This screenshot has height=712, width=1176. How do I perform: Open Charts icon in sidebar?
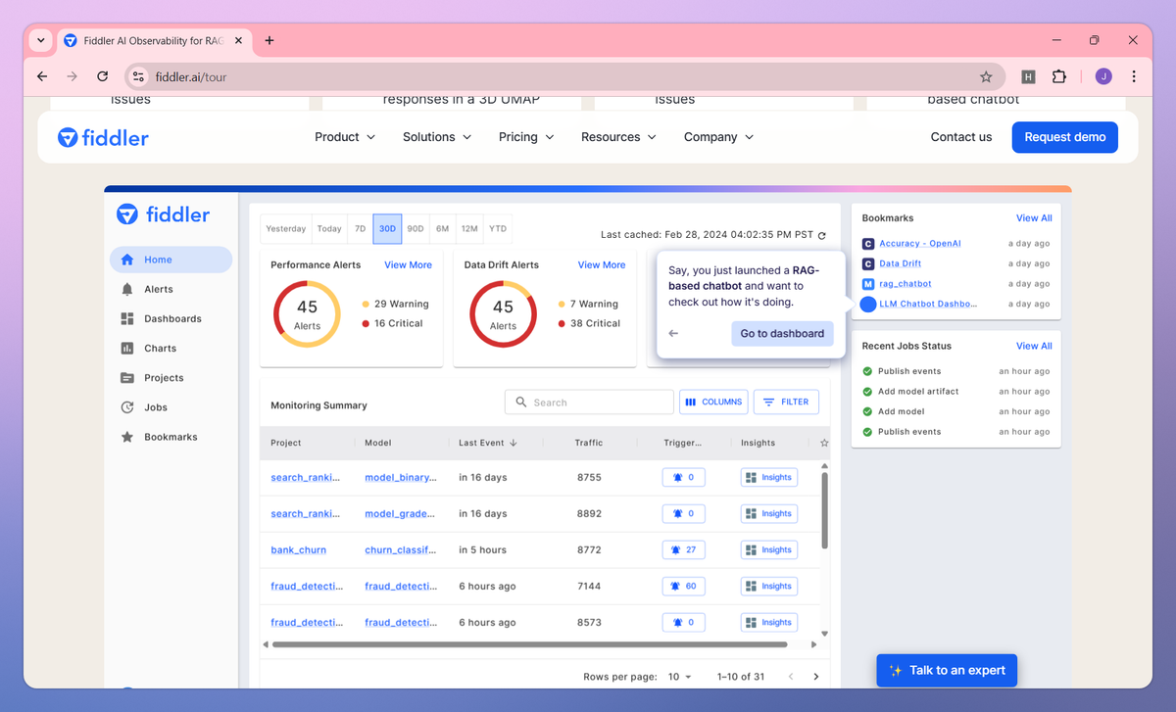(126, 348)
